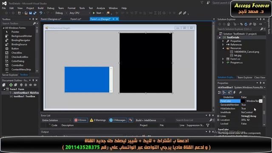This screenshot has height=153, width=272.
Task: Expand the Form1.cs node
Action: click(223, 59)
